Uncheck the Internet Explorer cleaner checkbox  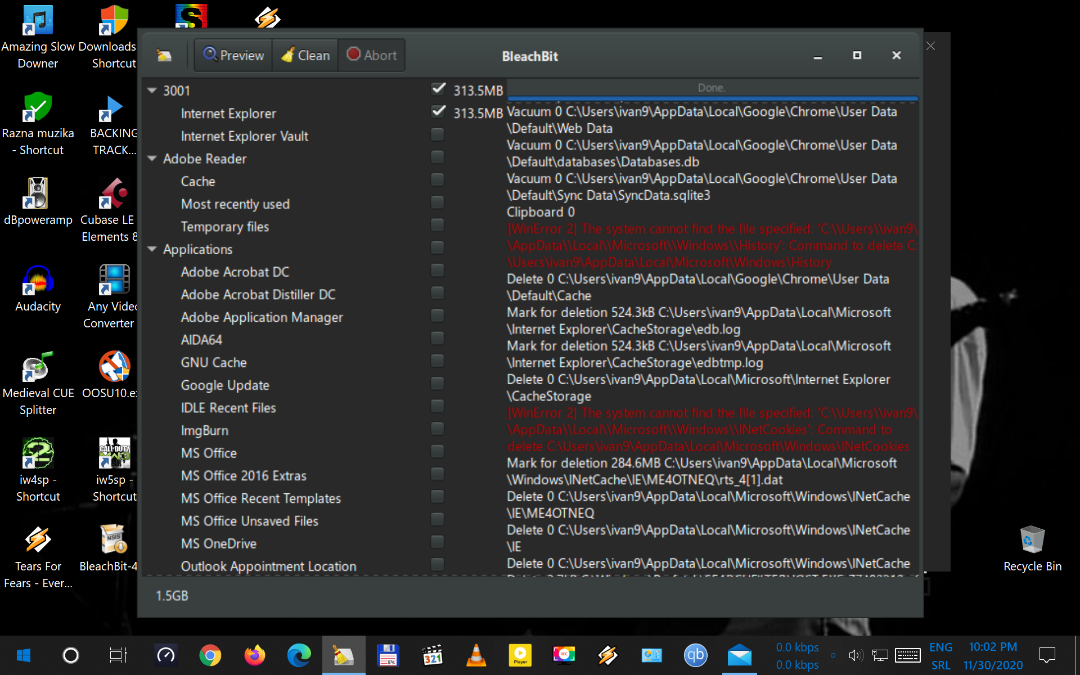(439, 111)
